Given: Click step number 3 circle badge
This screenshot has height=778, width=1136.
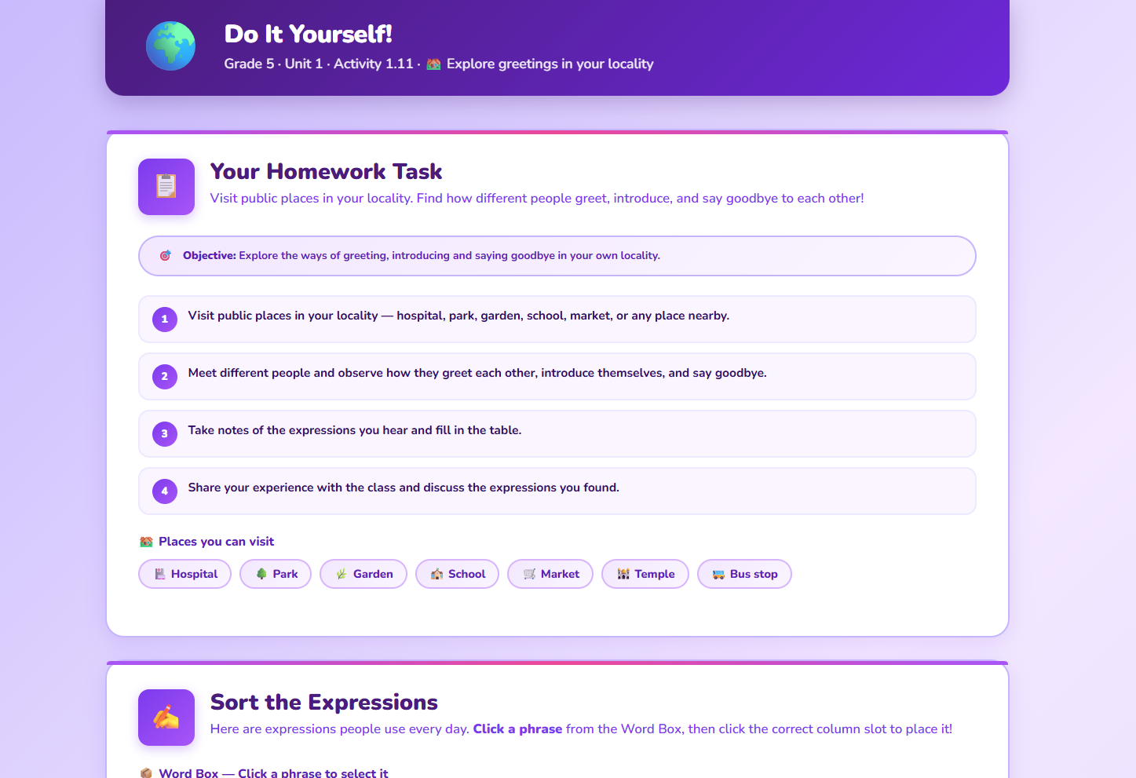Looking at the screenshot, I should (165, 433).
